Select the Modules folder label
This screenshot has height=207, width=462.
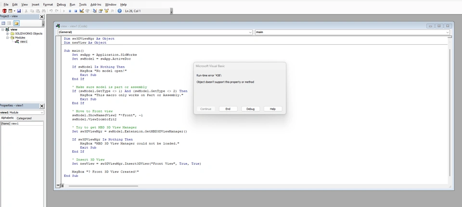(20, 37)
